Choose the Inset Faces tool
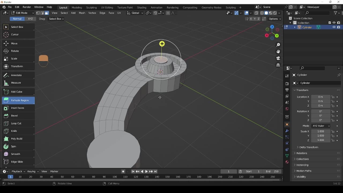This screenshot has height=193, width=343. pos(18,108)
